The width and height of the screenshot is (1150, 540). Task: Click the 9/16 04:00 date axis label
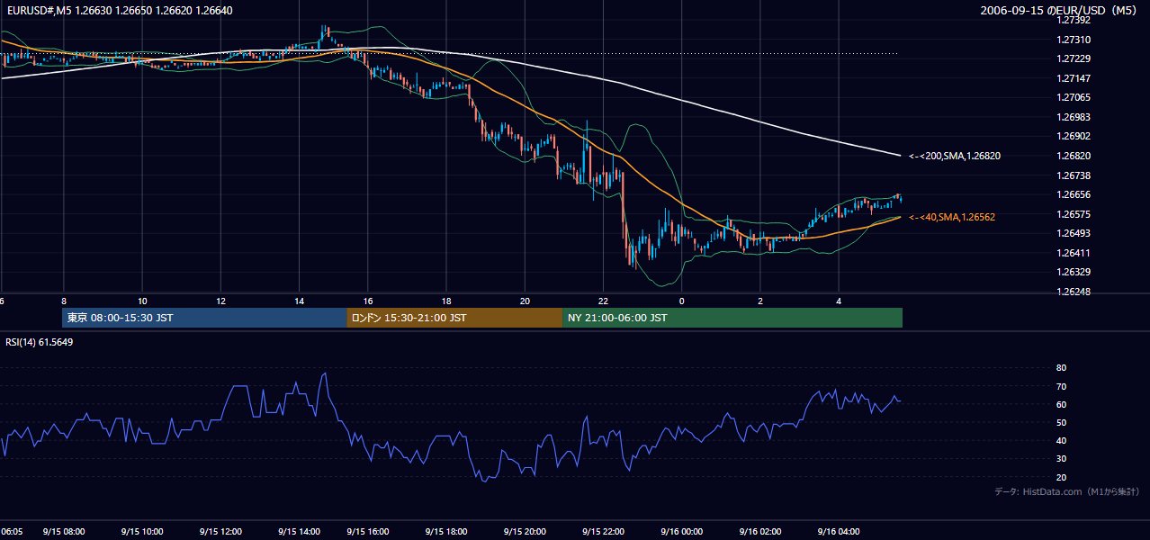point(839,532)
